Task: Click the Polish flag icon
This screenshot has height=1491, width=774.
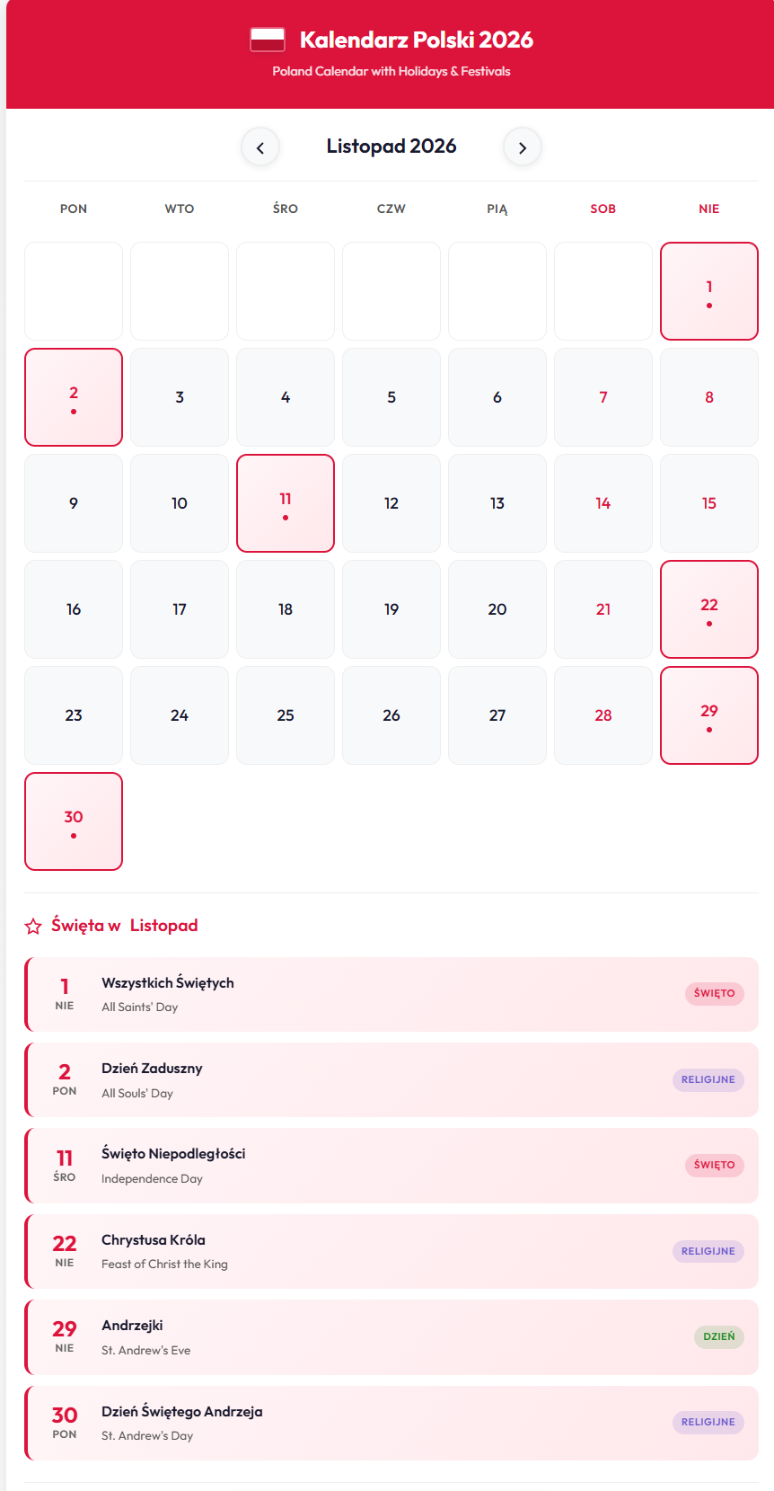Action: click(268, 40)
